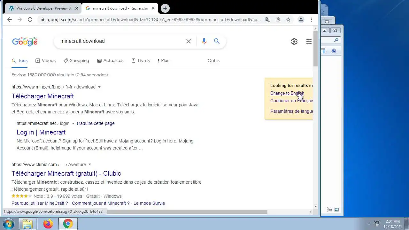Click Traduire cette page link

(x=95, y=123)
